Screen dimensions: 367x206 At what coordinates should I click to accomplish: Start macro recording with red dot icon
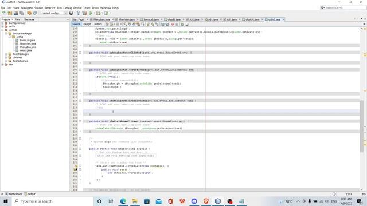coord(173,24)
